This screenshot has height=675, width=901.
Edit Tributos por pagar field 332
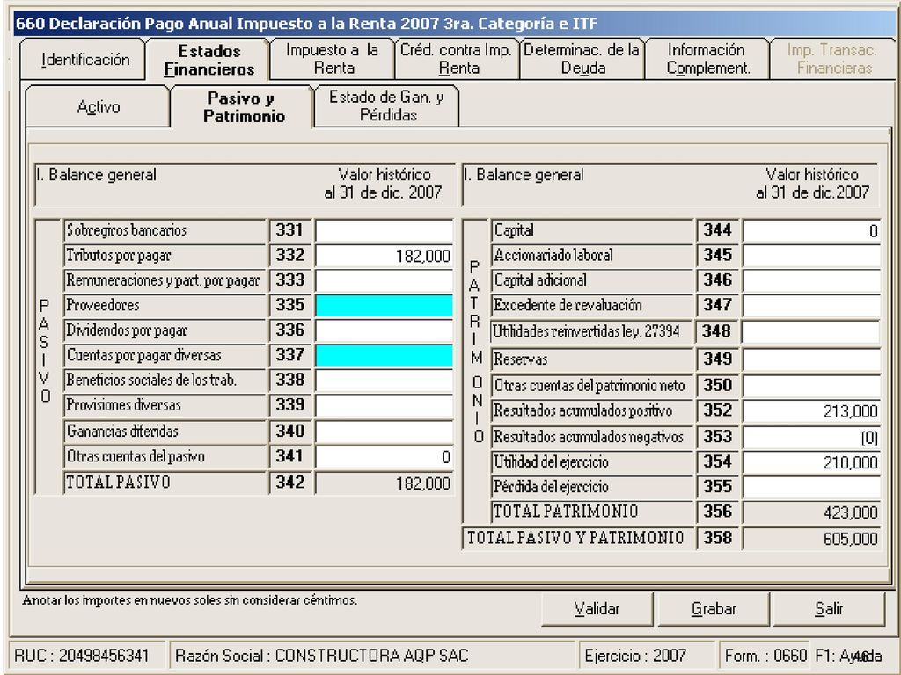tap(384, 256)
